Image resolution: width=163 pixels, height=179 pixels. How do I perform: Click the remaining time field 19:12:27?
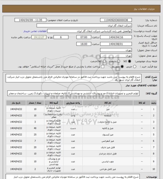[39, 37]
